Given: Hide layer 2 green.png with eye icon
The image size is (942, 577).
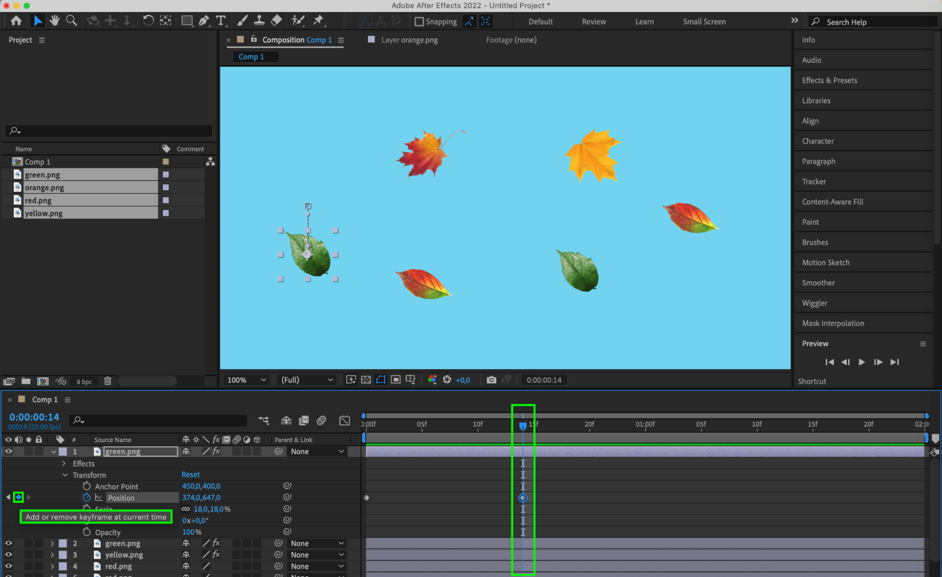Looking at the screenshot, I should (8, 543).
